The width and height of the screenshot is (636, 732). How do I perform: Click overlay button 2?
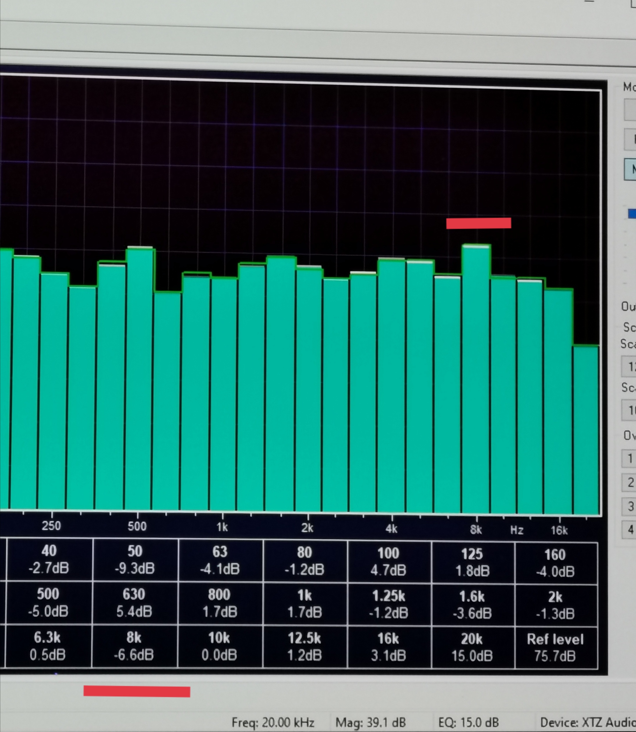629,482
